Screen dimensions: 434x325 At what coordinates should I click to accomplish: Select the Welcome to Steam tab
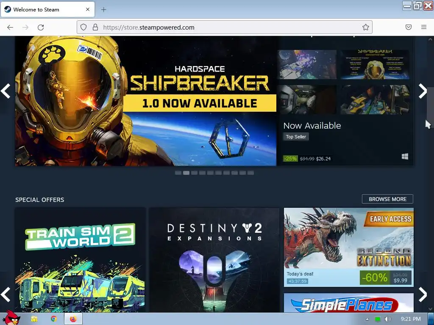pos(48,9)
